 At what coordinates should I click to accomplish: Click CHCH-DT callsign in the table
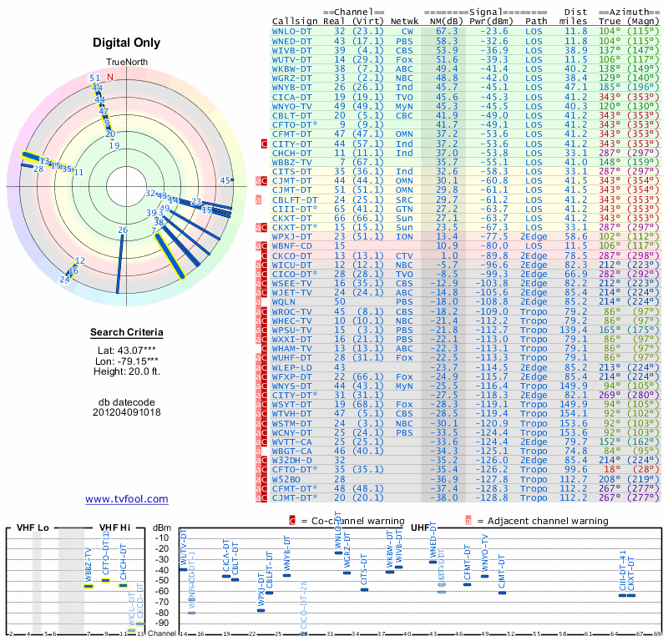pyautogui.click(x=291, y=153)
